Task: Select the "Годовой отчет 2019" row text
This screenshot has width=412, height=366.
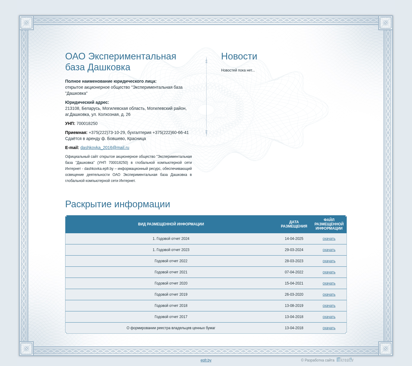Action: [x=171, y=294]
